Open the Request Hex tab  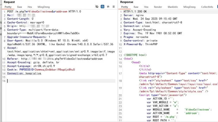click(30, 7)
